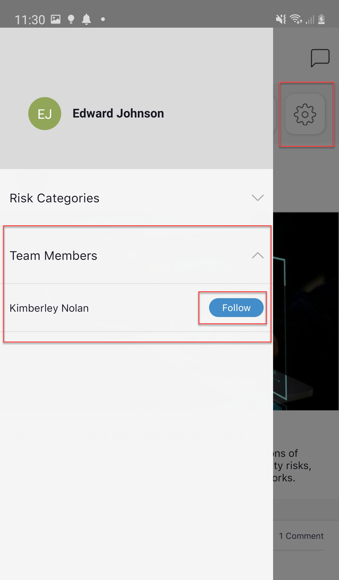Collapse Team Members with the up chevron

258,255
